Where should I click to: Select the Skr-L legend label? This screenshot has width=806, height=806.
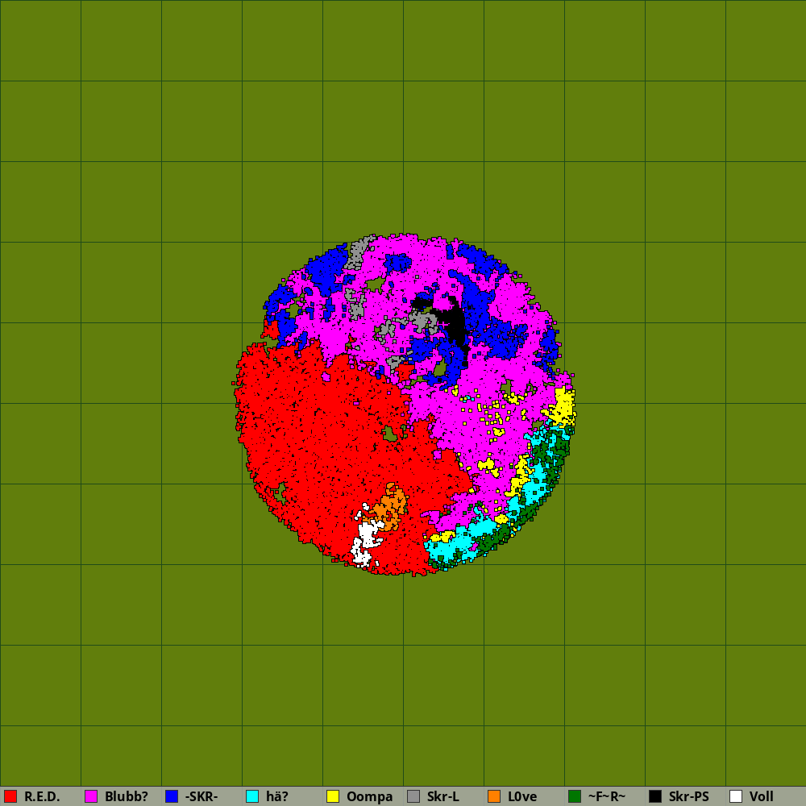coord(443,797)
